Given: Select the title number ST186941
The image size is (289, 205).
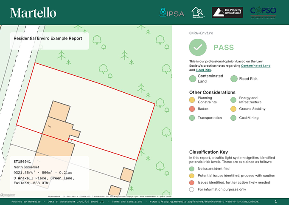Looking at the screenshot, I should (x=22, y=162).
